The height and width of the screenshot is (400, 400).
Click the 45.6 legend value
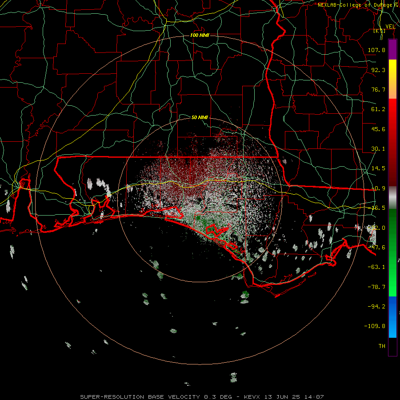pyautogui.click(x=378, y=129)
